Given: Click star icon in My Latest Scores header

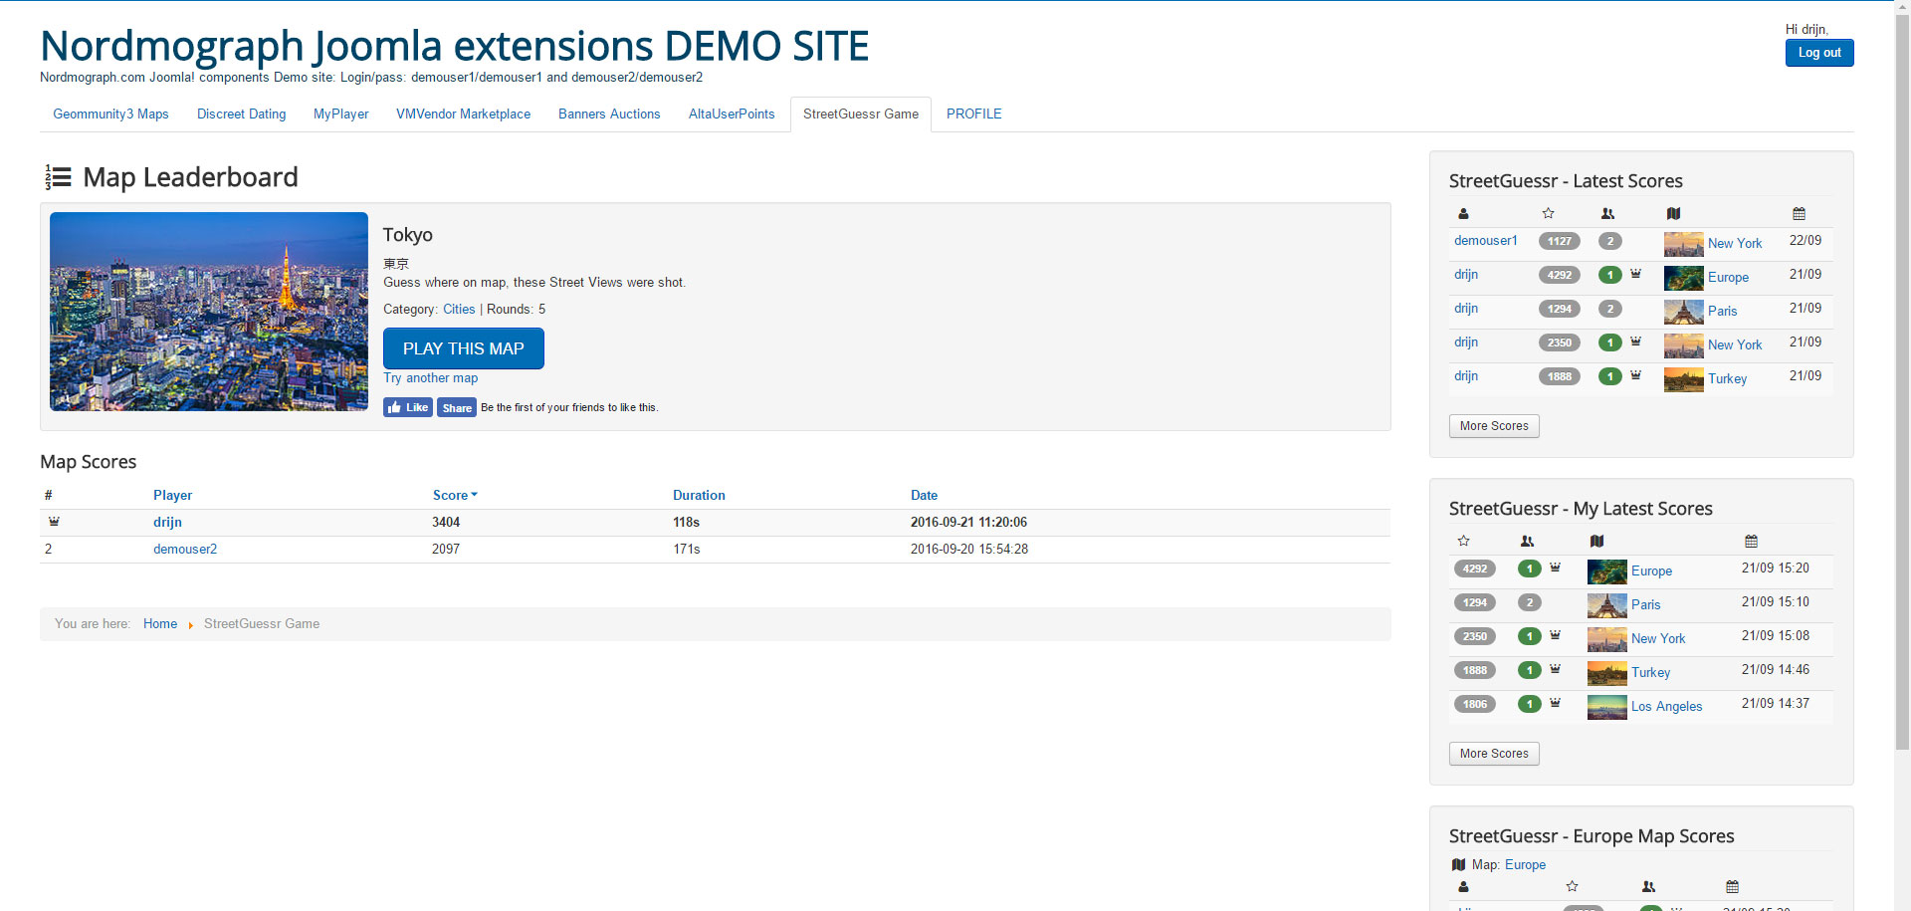Looking at the screenshot, I should (1463, 542).
